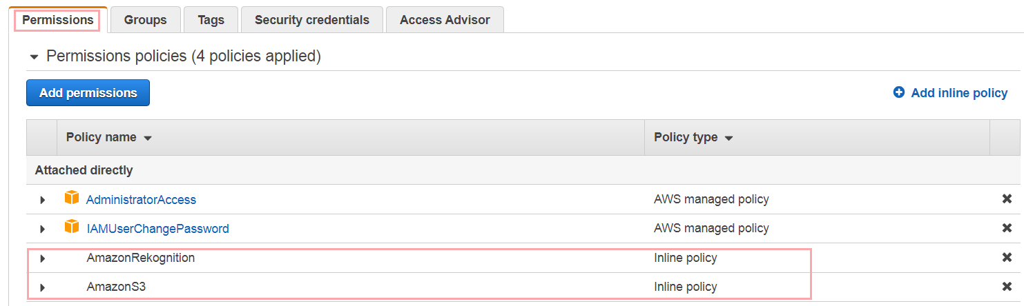The width and height of the screenshot is (1024, 306).
Task: Expand the AdministratorAccess policy row
Action: pos(42,200)
